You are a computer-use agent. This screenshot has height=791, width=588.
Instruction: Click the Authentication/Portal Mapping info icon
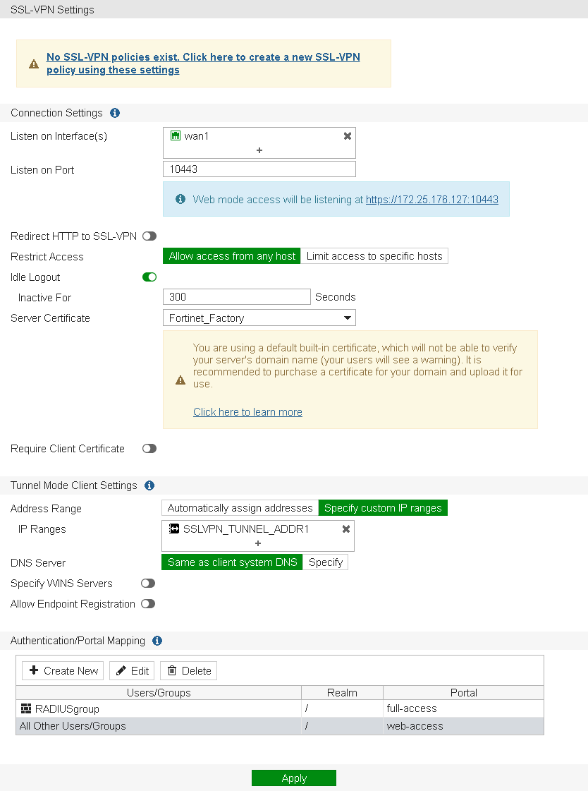pyautogui.click(x=157, y=641)
